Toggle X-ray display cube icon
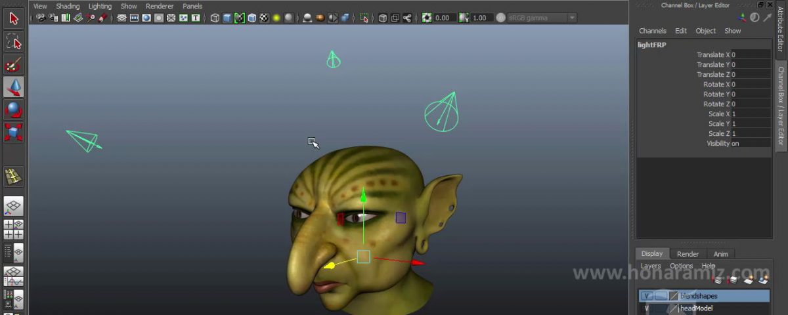788x315 pixels. [x=383, y=18]
